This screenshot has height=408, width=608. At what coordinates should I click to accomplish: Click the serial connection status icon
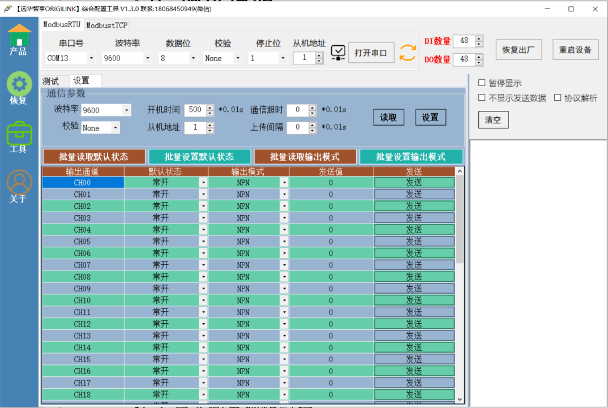pos(338,53)
